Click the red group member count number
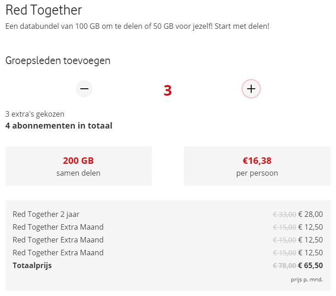The width and height of the screenshot is (336, 296). point(168,91)
